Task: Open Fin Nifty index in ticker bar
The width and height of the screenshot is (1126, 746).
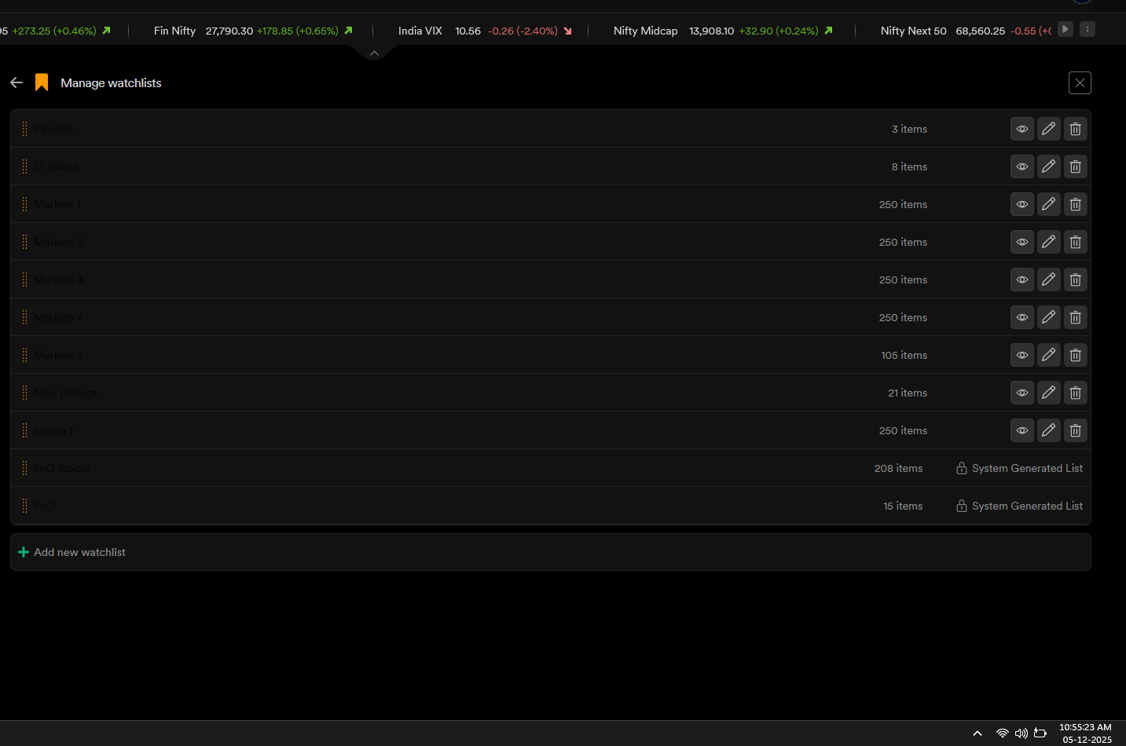Action: 174,31
